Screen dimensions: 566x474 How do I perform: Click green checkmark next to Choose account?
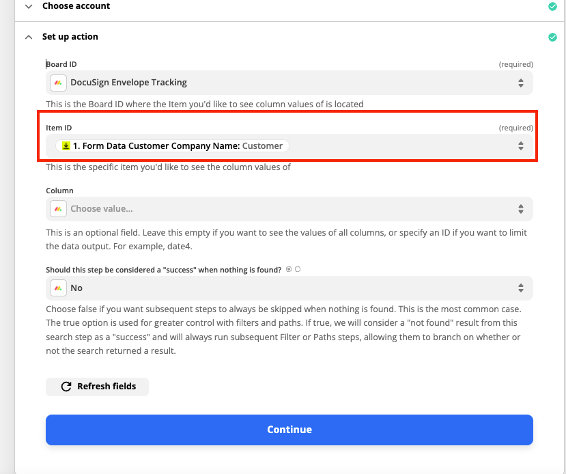pos(552,6)
